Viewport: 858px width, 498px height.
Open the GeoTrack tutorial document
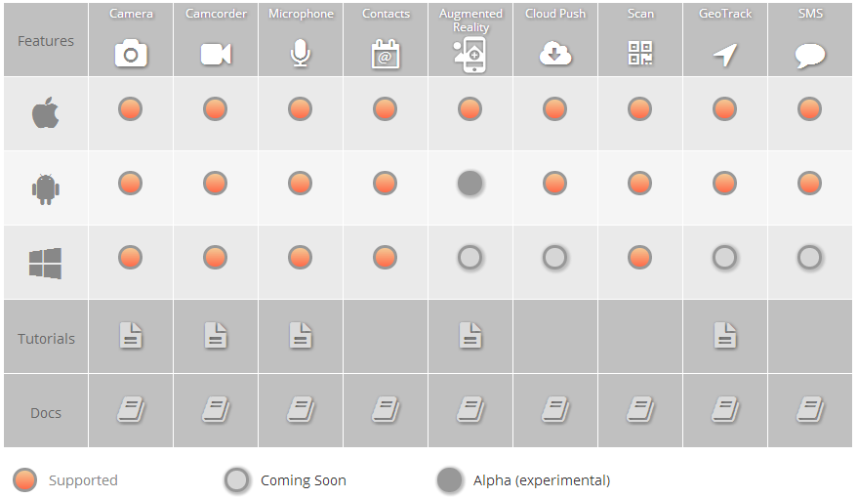(x=724, y=336)
